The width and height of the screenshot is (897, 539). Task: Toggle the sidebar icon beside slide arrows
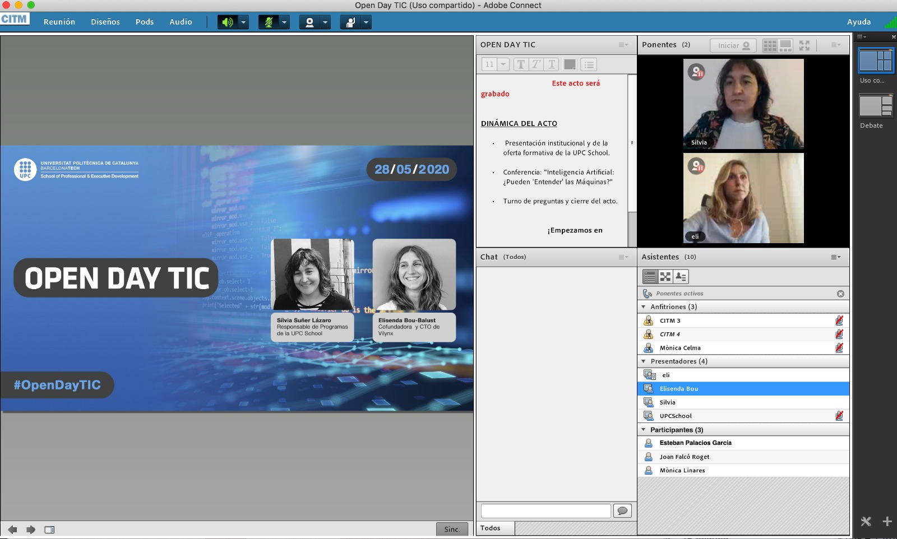49,529
